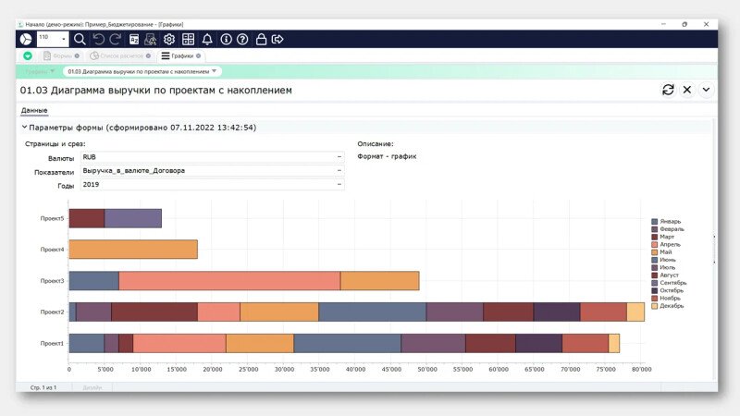Click the Июнь legend entry
740x416 pixels.
(663, 260)
